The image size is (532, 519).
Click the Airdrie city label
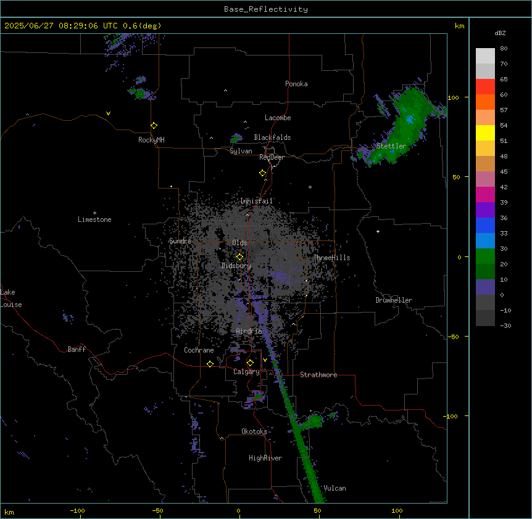coord(249,331)
